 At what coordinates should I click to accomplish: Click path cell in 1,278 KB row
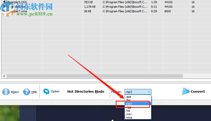coord(125,7)
